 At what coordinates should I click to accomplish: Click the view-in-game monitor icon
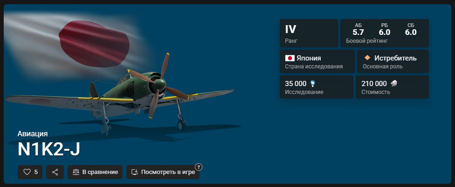click(134, 172)
